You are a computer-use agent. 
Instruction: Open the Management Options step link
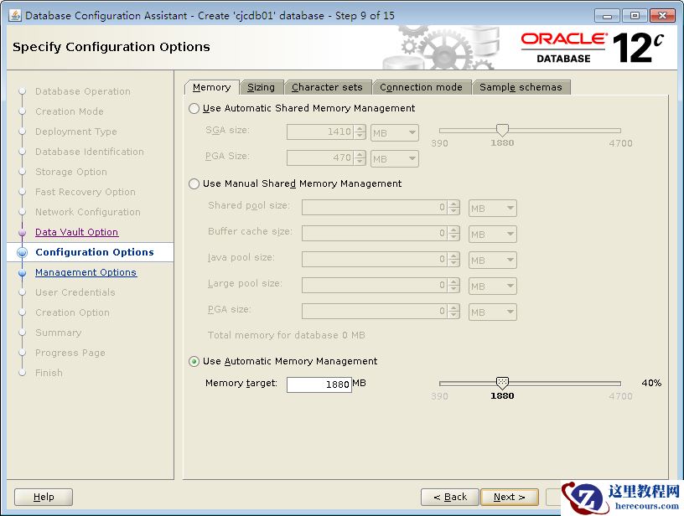pyautogui.click(x=85, y=272)
